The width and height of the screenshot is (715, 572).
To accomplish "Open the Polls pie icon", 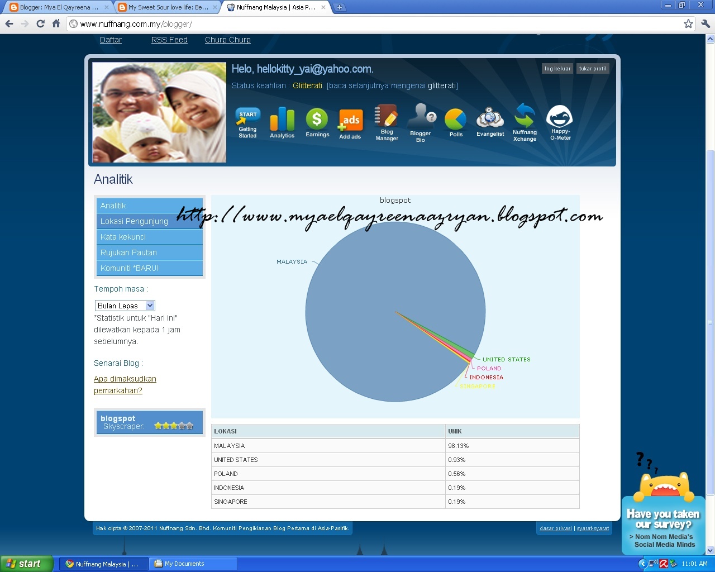I will pyautogui.click(x=456, y=122).
